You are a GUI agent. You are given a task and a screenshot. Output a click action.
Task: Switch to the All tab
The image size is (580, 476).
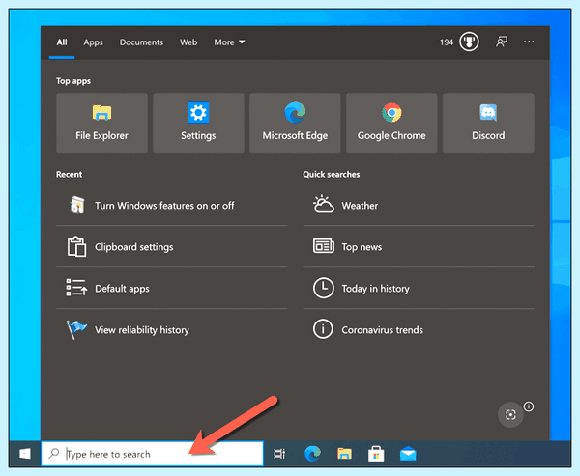(62, 42)
